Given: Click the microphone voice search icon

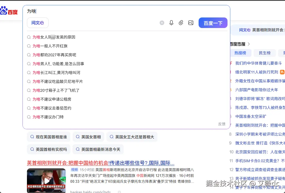Looking at the screenshot, I should (171, 23).
